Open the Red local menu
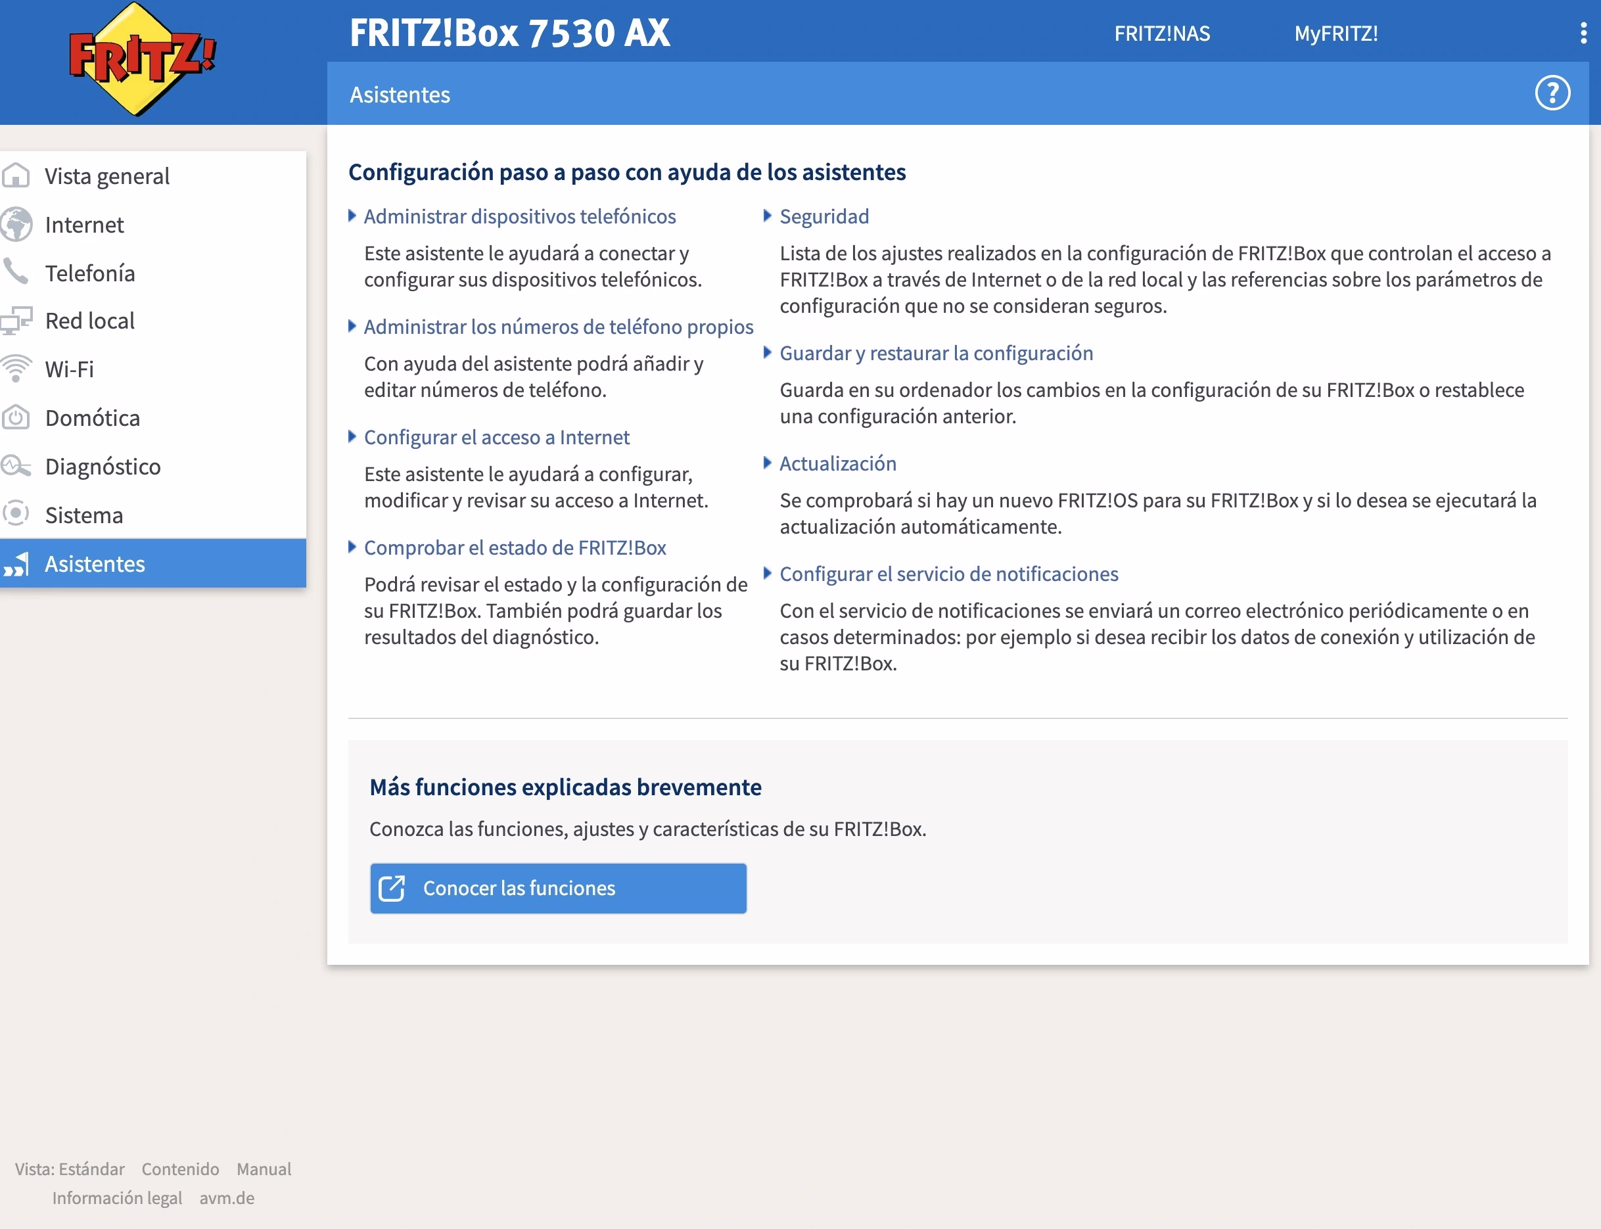Screen dimensions: 1601x1229 153,321
